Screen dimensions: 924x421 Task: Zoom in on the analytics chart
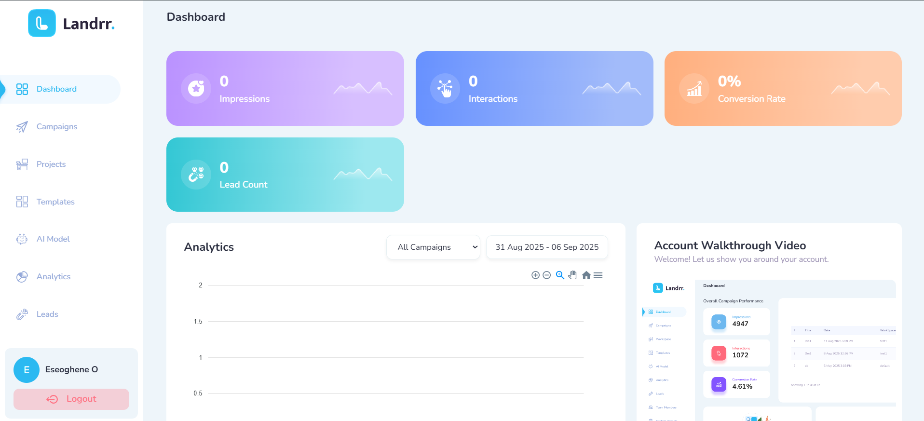point(535,275)
